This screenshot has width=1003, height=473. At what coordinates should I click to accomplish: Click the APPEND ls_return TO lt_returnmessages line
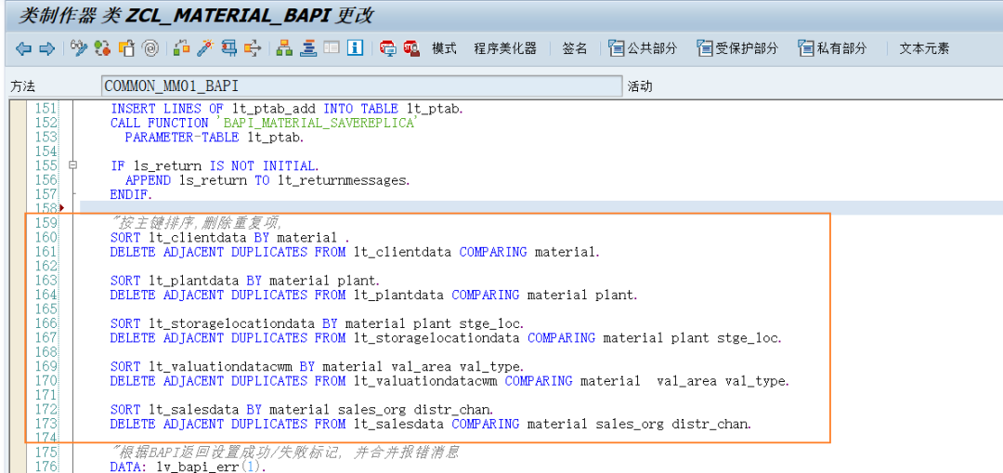tap(267, 180)
